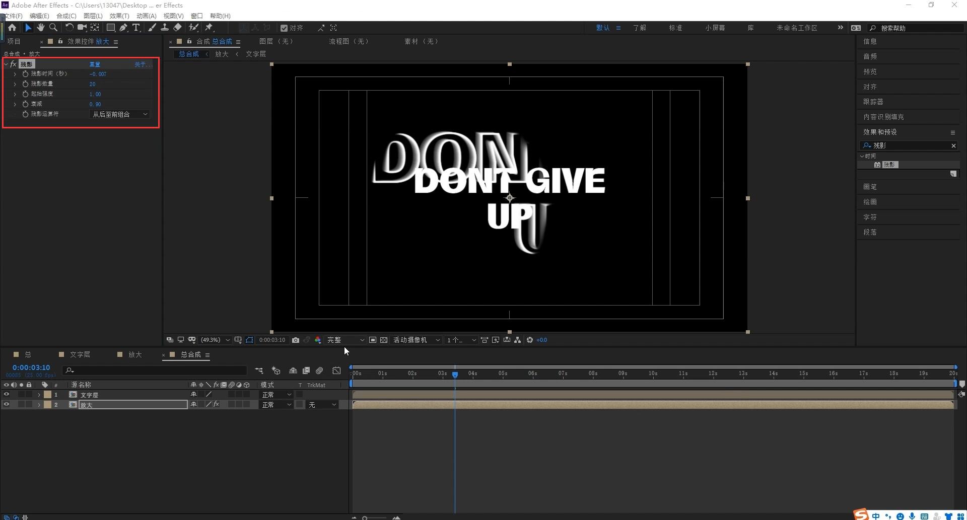Switch to the 标准 workspace
Viewport: 967px width, 520px height.
click(x=675, y=28)
